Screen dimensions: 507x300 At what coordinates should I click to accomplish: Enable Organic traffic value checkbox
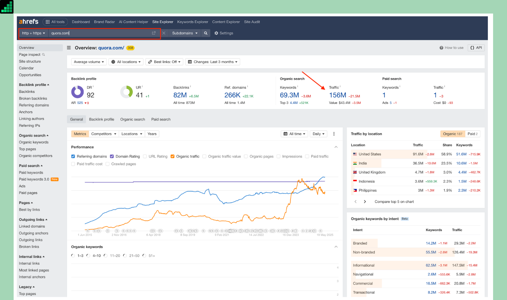coord(204,156)
